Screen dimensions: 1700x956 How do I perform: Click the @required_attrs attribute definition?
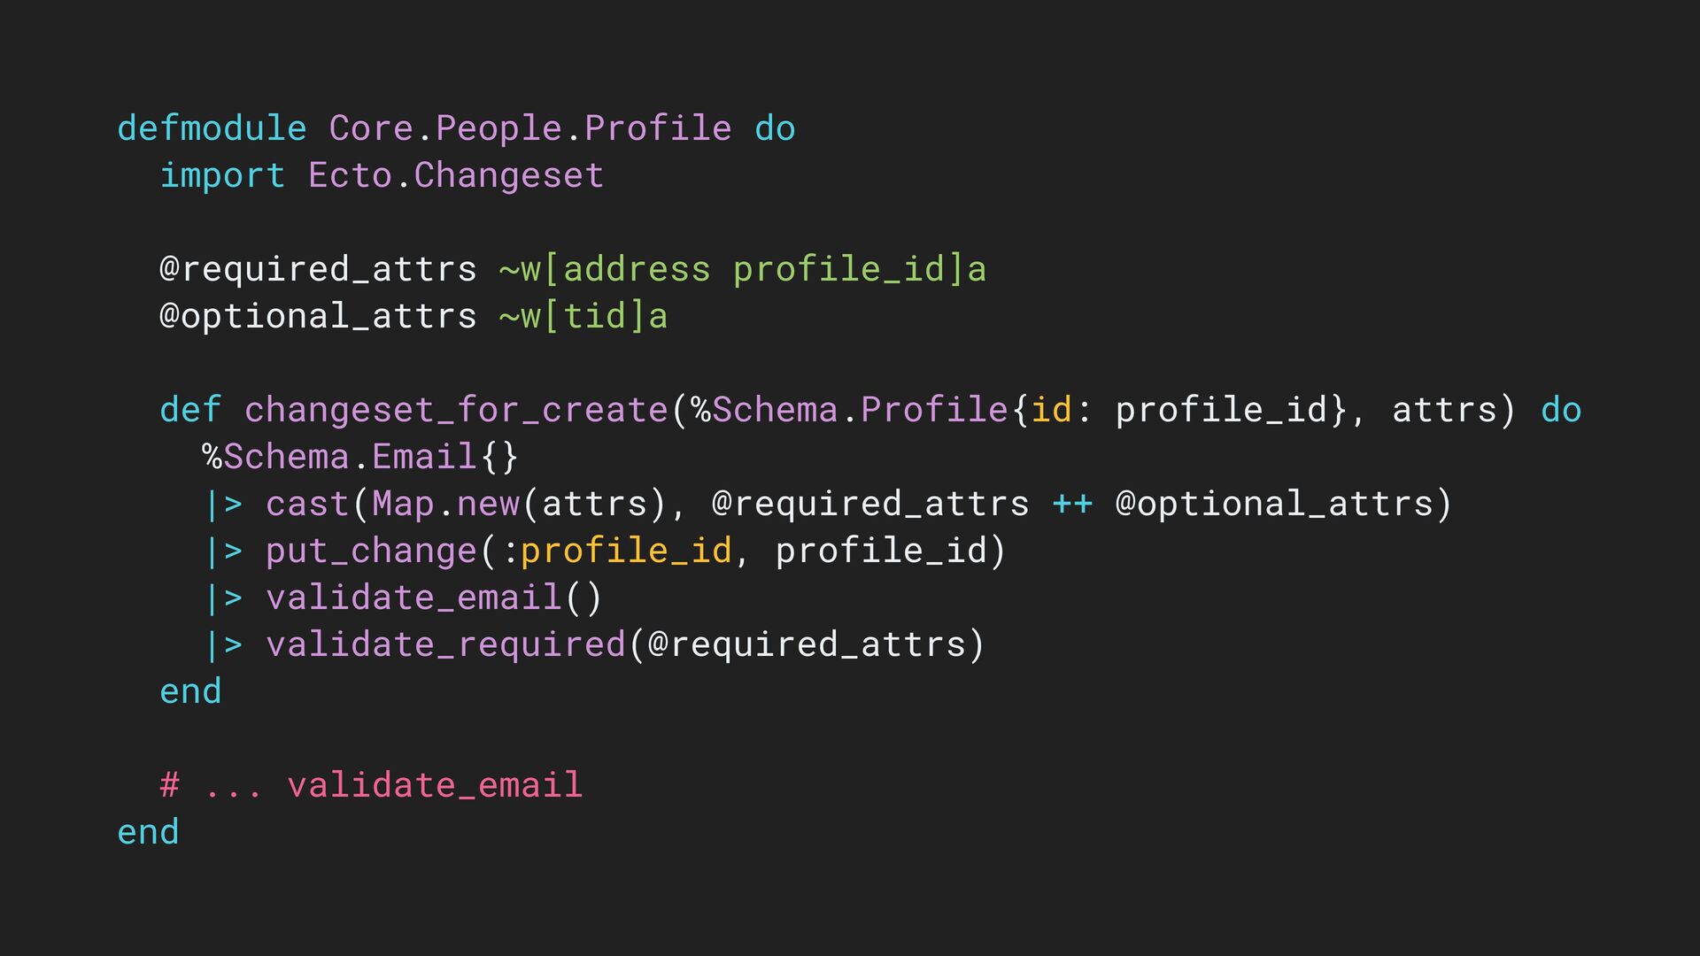click(x=318, y=270)
